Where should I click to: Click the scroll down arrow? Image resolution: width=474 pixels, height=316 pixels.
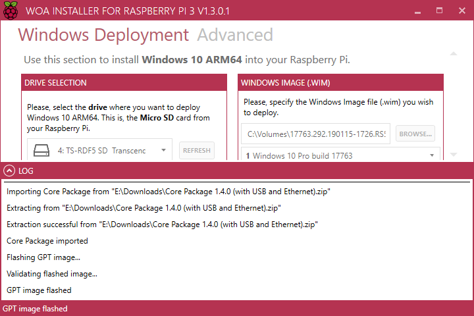[454, 155]
